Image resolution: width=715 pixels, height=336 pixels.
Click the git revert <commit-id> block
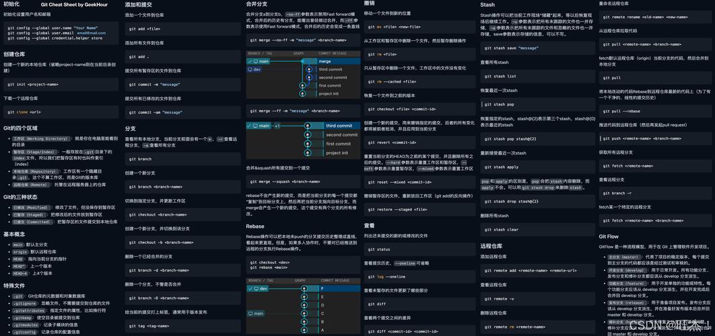click(x=419, y=142)
